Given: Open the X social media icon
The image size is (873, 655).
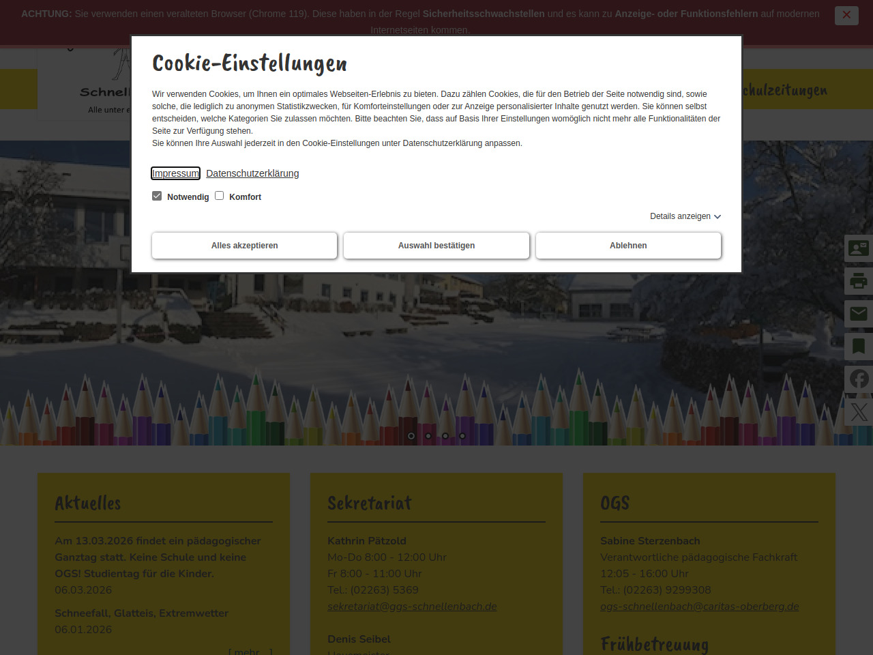Looking at the screenshot, I should coord(858,411).
